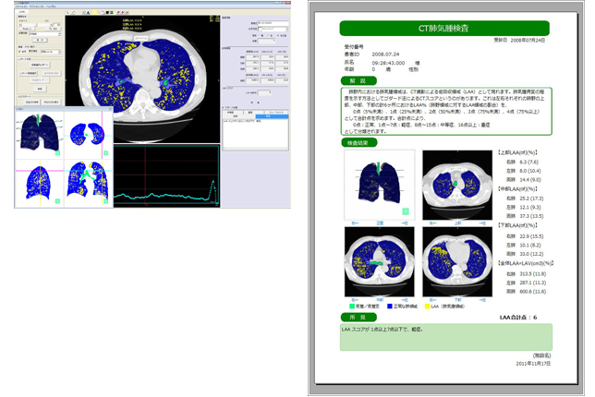Image resolution: width=595 pixels, height=397 pixels.
Task: Click the green icon on sagittal lung view
Action: tap(57, 202)
